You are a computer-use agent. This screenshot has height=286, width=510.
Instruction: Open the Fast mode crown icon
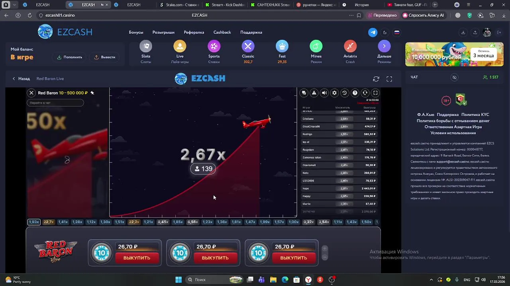point(282,46)
